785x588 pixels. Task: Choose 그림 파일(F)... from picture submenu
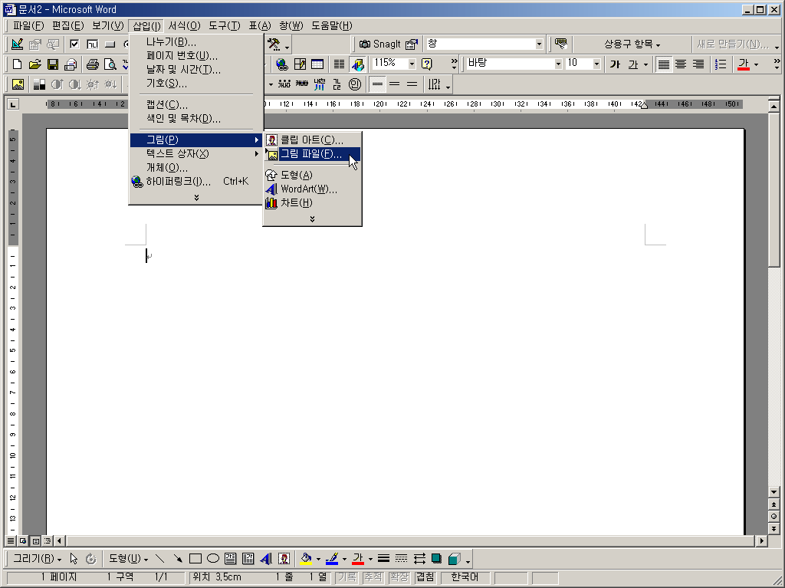311,154
